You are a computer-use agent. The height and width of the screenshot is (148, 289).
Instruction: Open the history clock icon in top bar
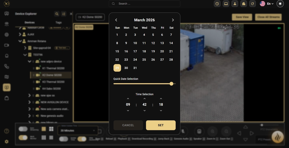(x=217, y=4)
